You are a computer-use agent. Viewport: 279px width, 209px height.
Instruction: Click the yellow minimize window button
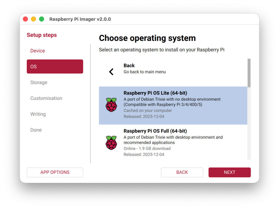tap(34, 19)
